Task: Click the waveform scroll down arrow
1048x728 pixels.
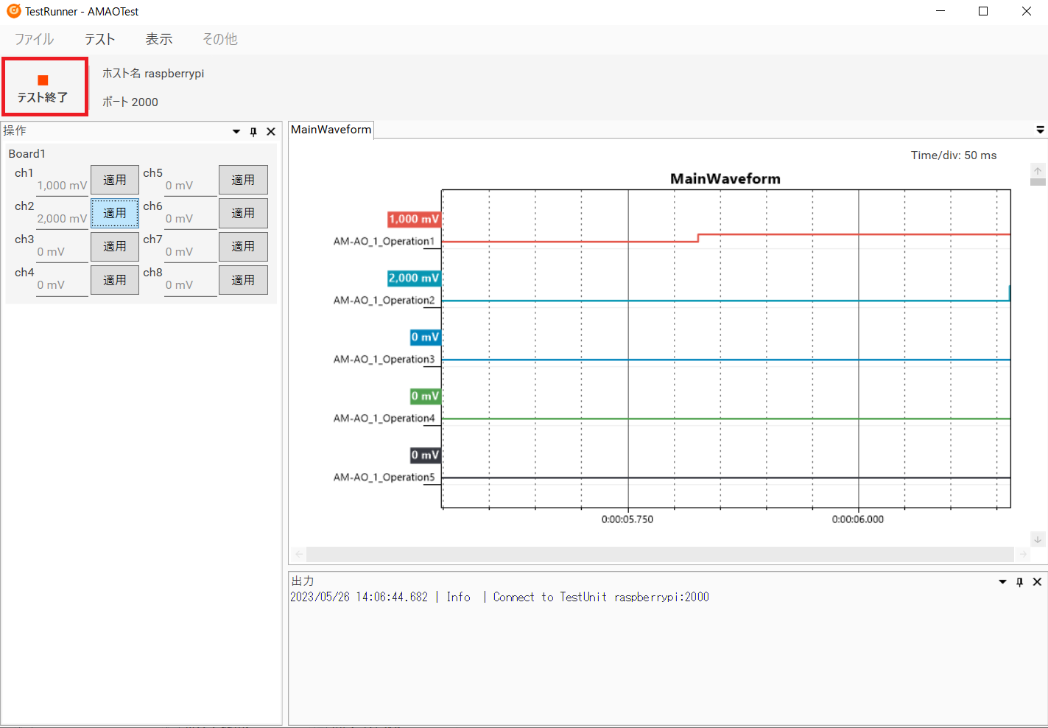Action: pyautogui.click(x=1038, y=539)
